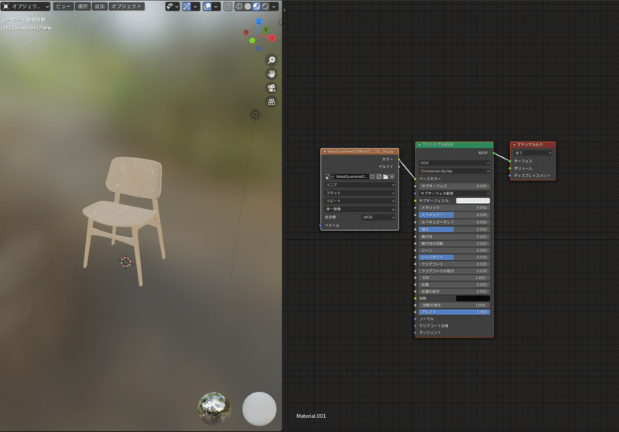Click the hand pan view icon

point(272,74)
